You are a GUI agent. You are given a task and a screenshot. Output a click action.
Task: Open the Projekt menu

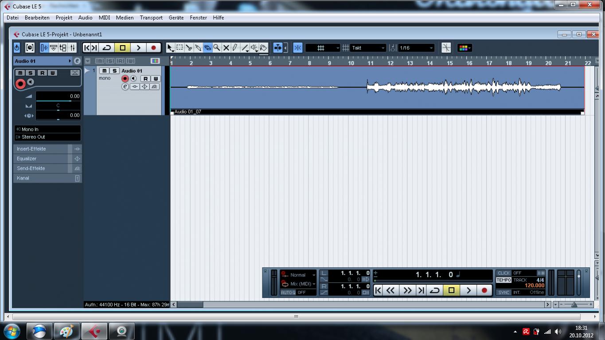pyautogui.click(x=64, y=18)
